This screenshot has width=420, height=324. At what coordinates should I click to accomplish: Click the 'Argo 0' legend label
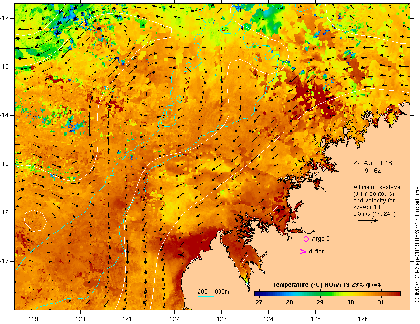(x=321, y=239)
